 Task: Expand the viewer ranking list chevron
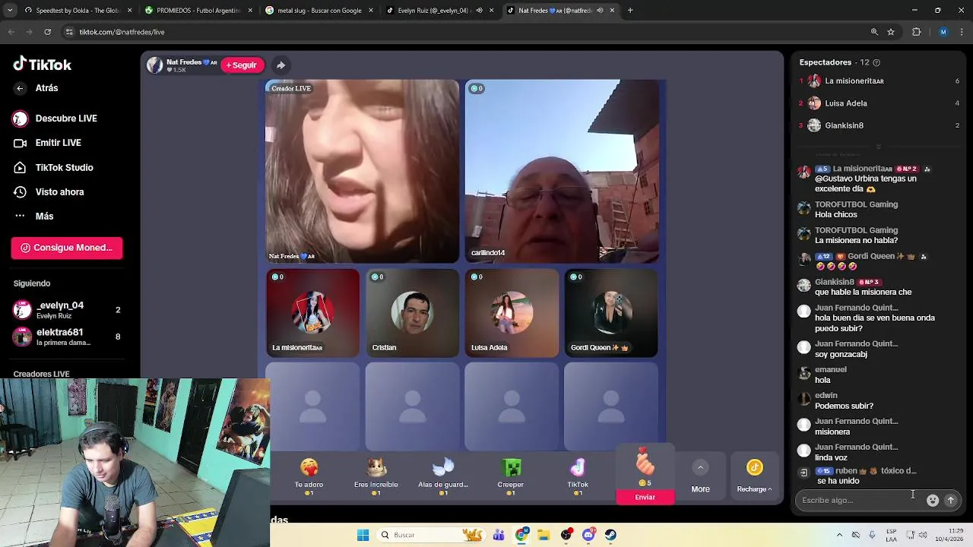point(879,147)
